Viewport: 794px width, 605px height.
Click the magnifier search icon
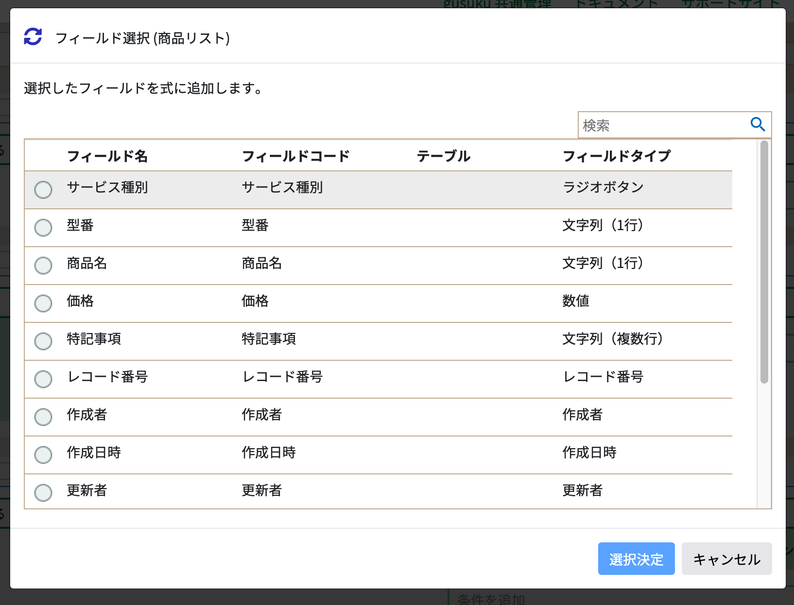[x=757, y=125]
